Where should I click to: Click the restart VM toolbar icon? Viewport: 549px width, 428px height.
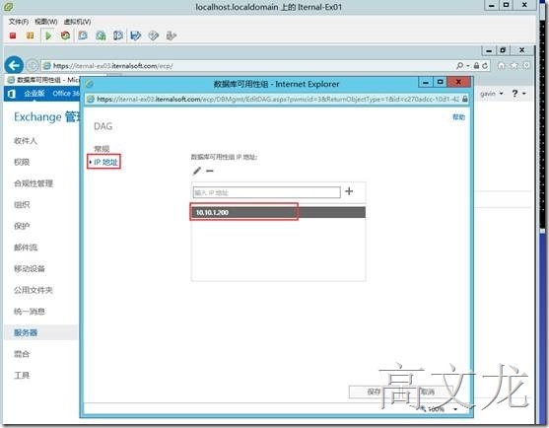pyautogui.click(x=65, y=36)
